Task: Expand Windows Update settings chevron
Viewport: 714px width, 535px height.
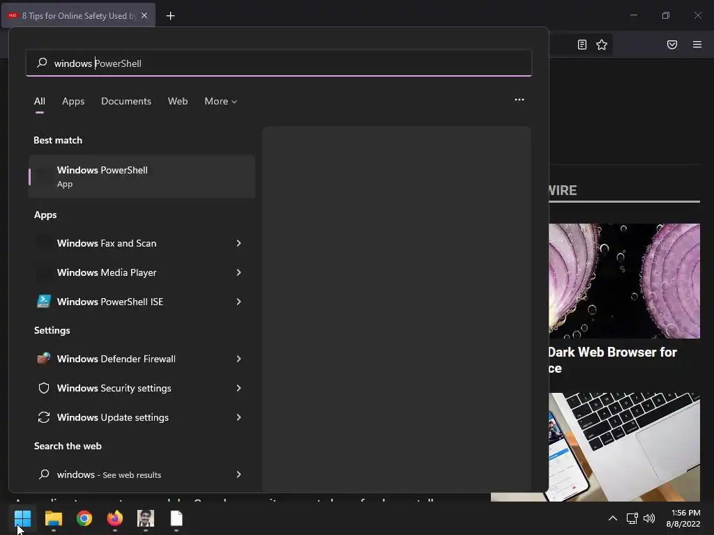Action: pyautogui.click(x=238, y=417)
